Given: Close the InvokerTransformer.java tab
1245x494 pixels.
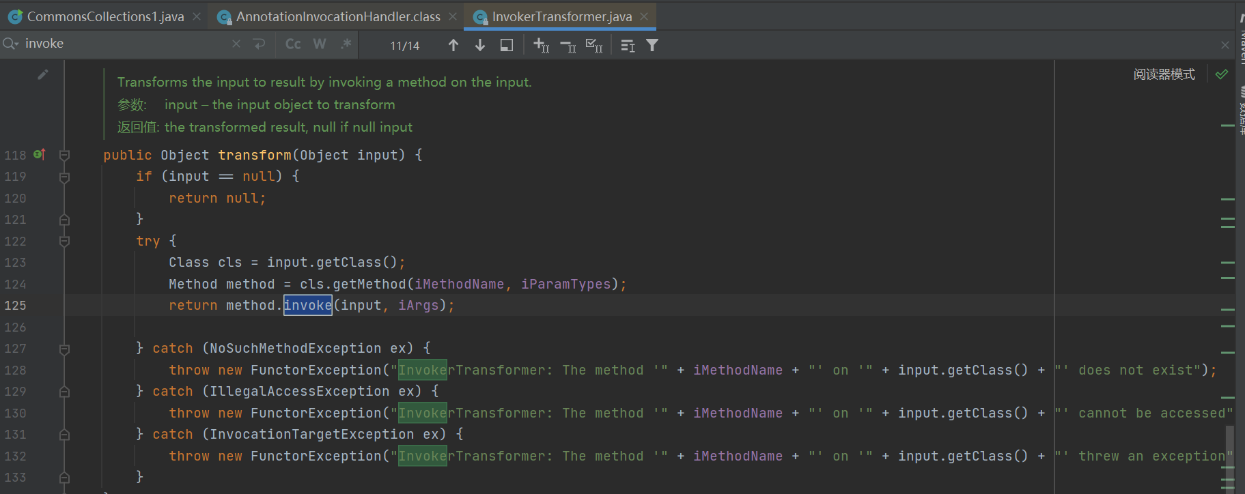Looking at the screenshot, I should [644, 16].
